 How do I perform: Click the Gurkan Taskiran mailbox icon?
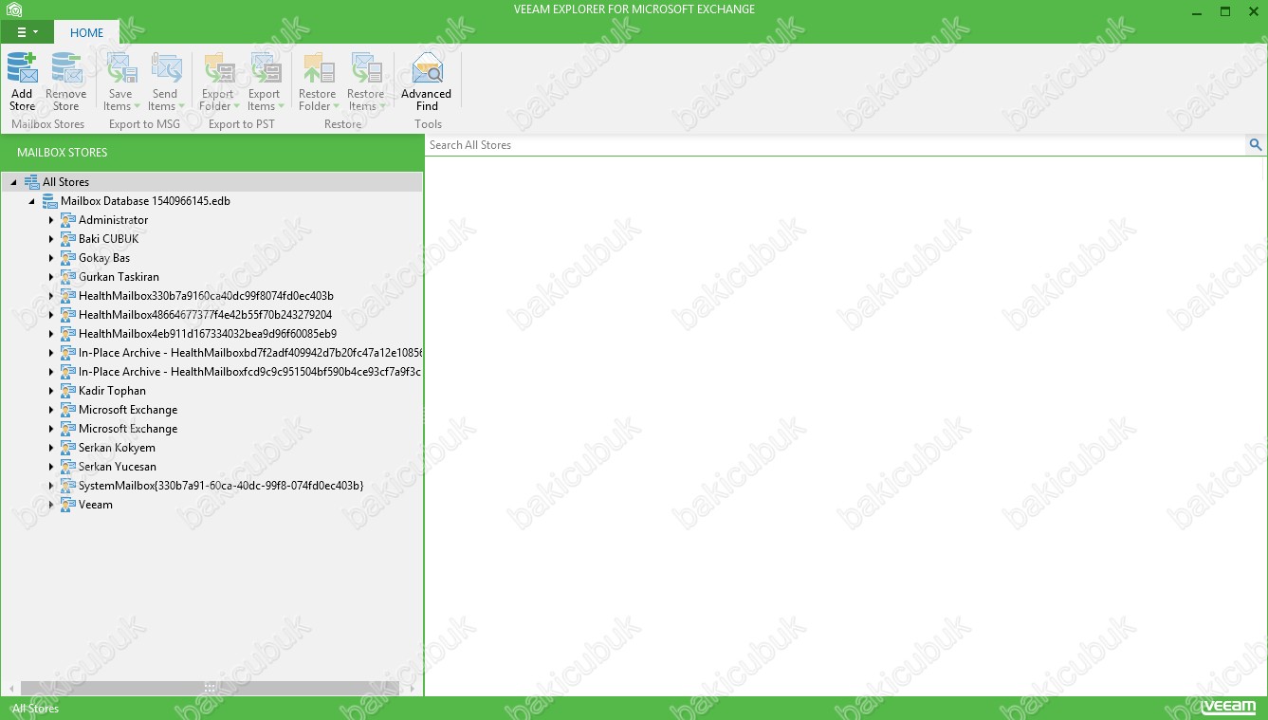pos(67,277)
